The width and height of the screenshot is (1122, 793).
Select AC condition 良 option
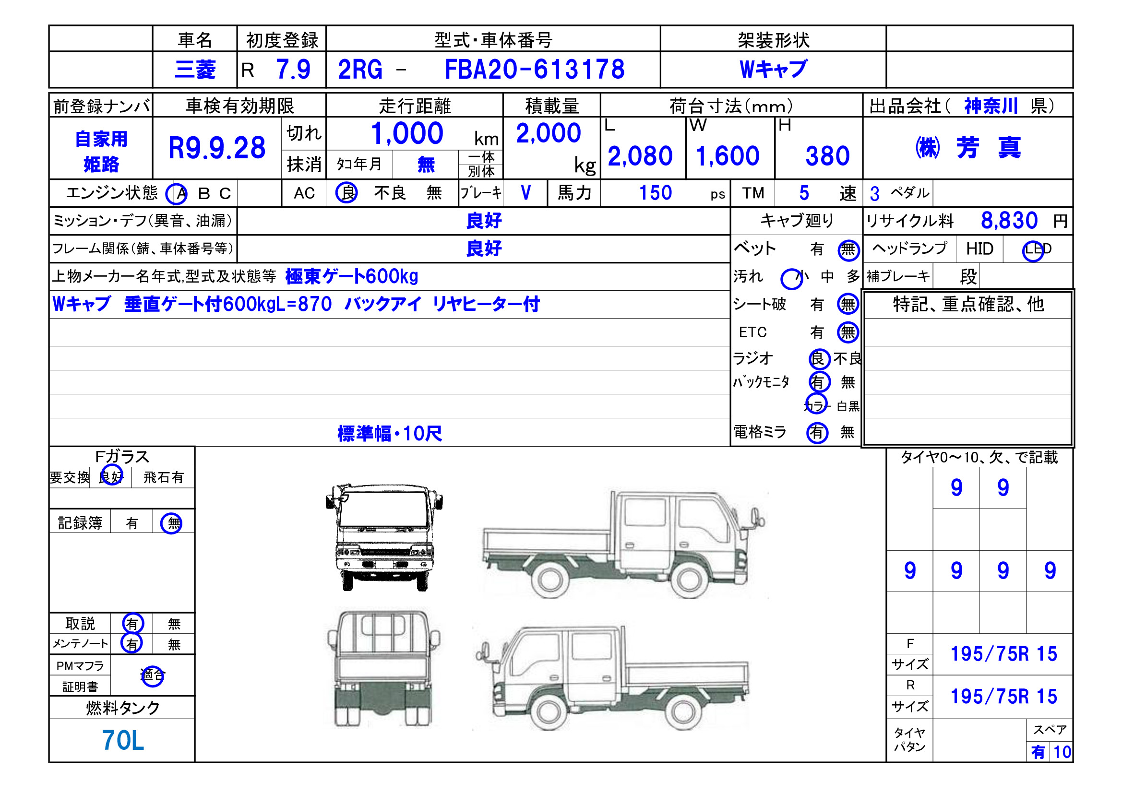(x=346, y=193)
